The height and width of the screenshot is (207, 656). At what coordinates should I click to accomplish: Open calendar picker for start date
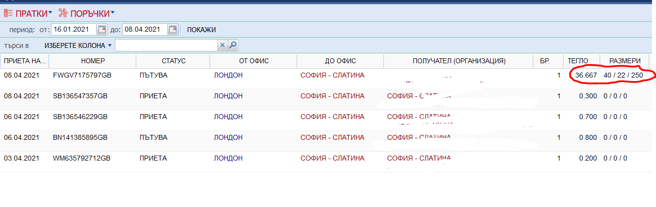102,30
